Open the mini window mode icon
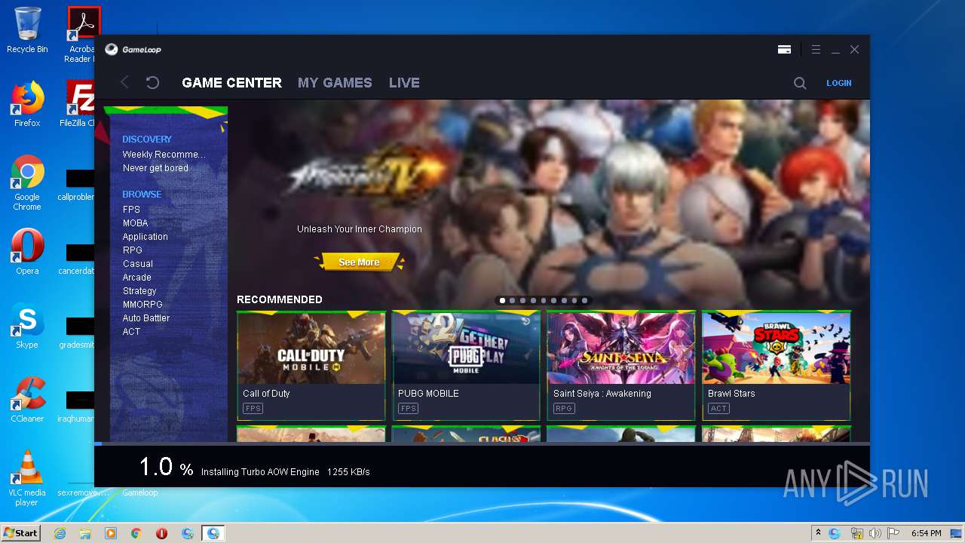The height and width of the screenshot is (543, 965). coord(784,50)
